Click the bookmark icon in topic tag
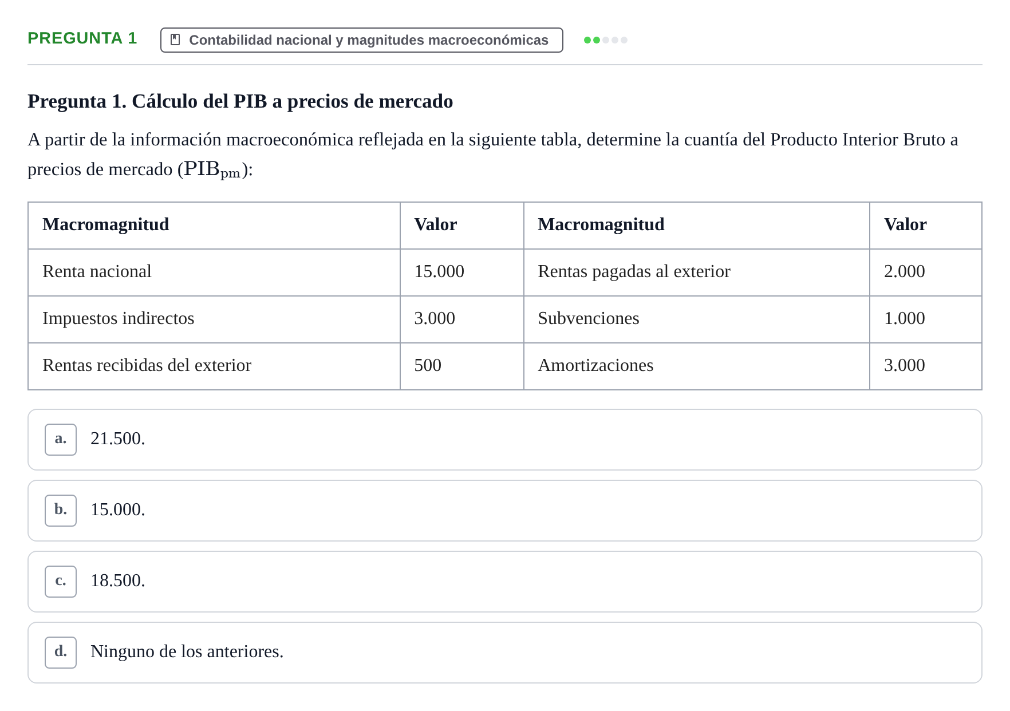This screenshot has width=1010, height=711. 175,40
